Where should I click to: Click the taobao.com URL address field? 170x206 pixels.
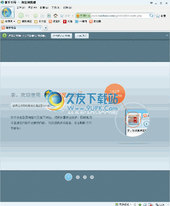[x=116, y=16]
